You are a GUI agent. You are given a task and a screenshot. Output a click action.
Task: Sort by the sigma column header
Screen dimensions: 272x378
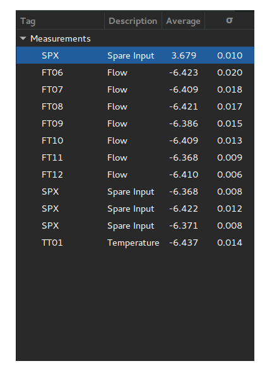[x=230, y=21]
